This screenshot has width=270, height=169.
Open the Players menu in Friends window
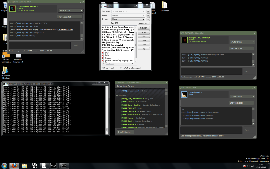[x=131, y=86]
